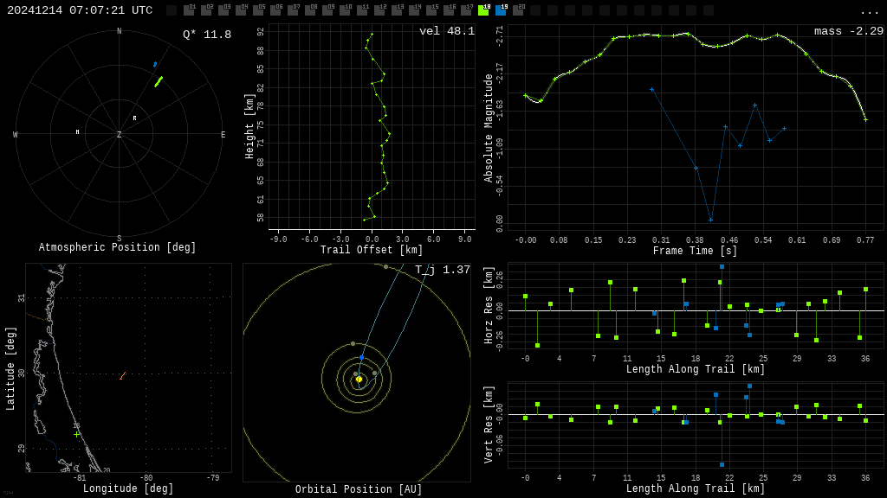Viewport: 887px width, 498px height.
Task: Open the three-dot overflow menu
Action: [x=869, y=12]
